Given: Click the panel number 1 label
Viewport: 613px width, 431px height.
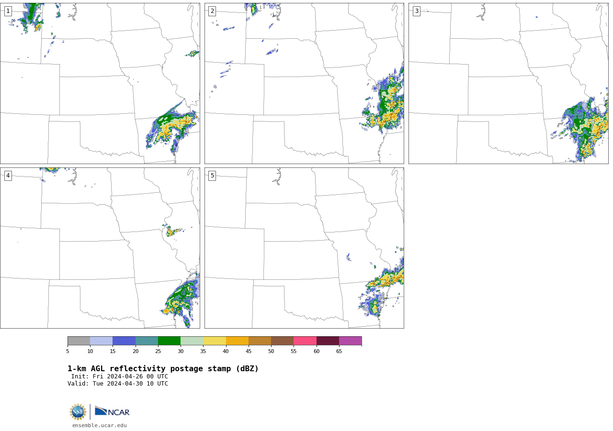Looking at the screenshot, I should (8, 11).
